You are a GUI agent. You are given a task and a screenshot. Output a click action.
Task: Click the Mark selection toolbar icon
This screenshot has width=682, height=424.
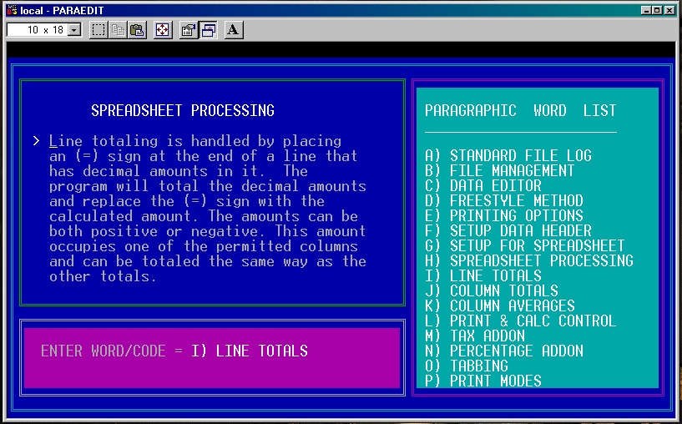click(99, 30)
